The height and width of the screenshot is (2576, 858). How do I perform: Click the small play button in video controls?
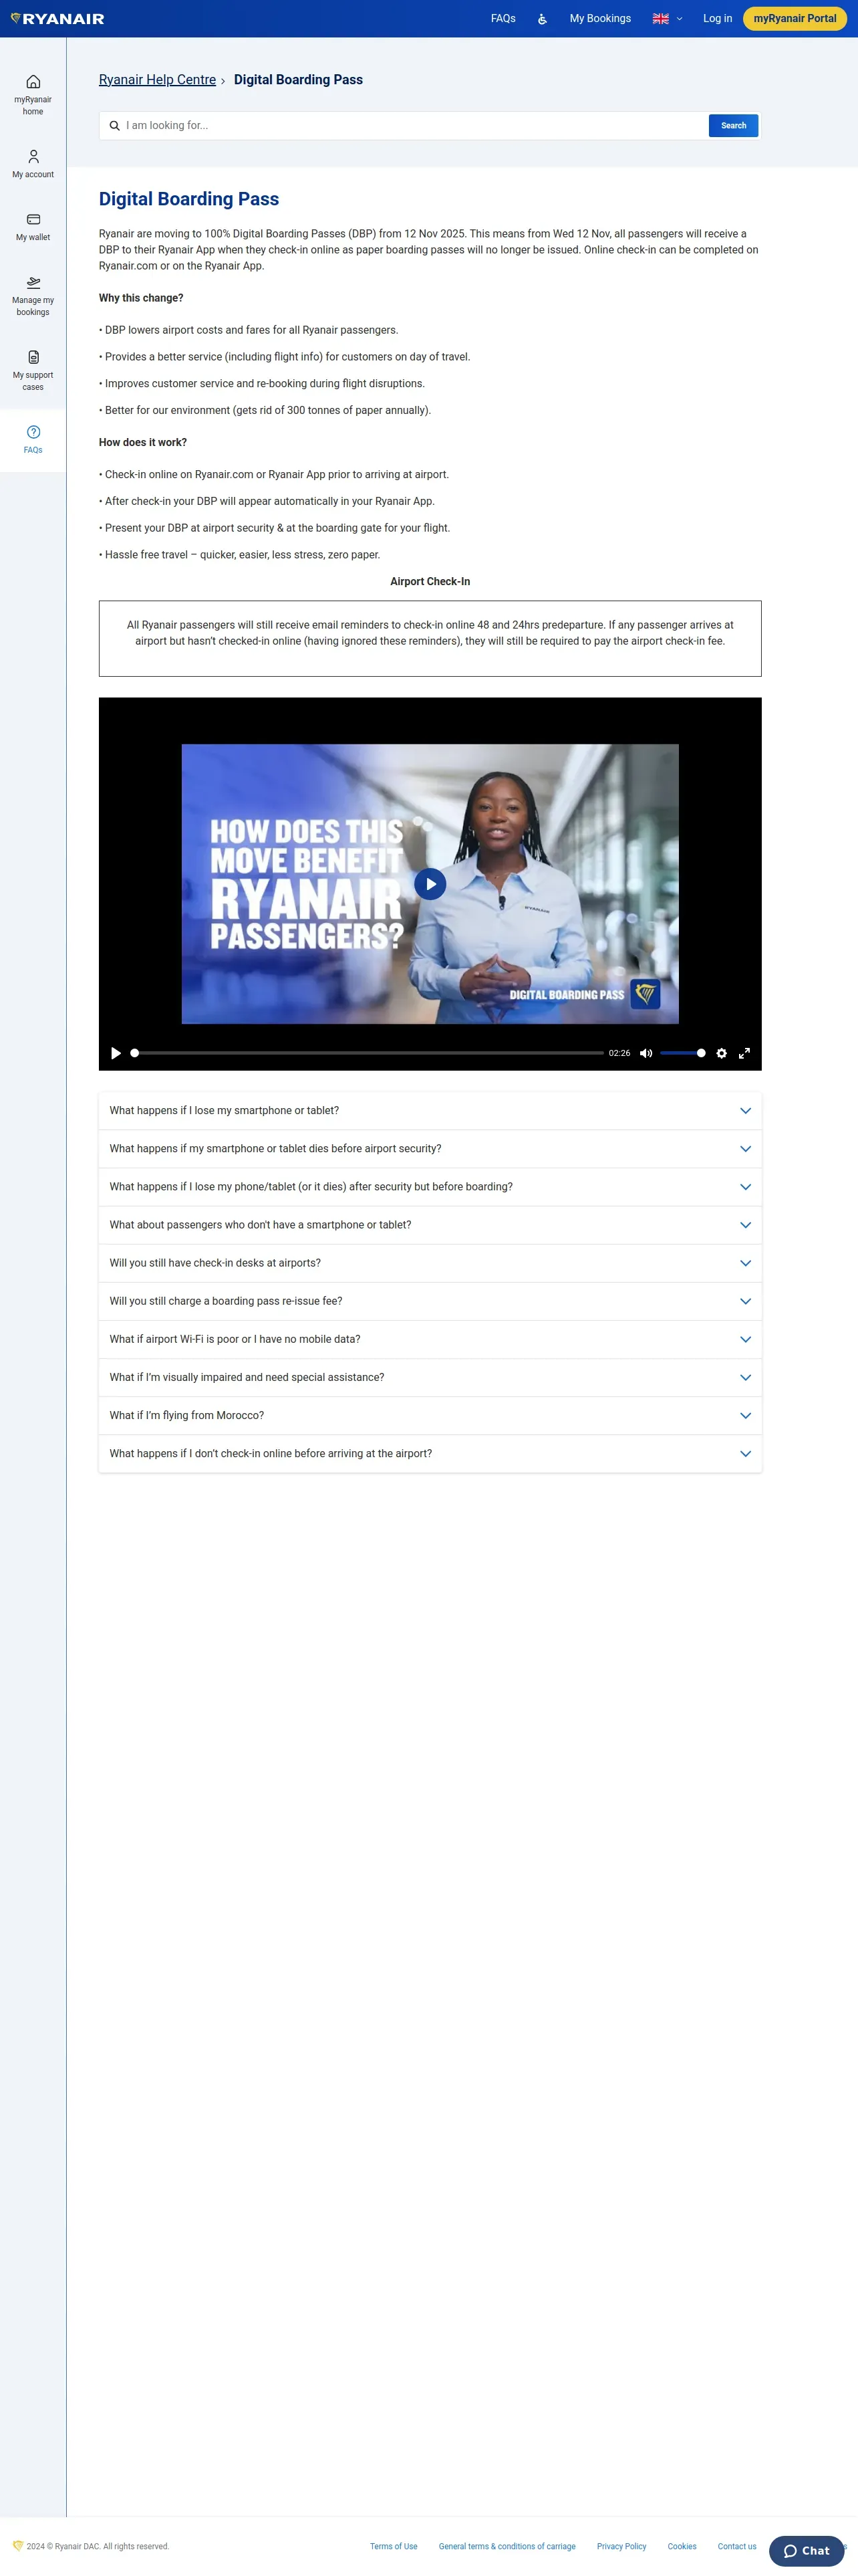(116, 1053)
